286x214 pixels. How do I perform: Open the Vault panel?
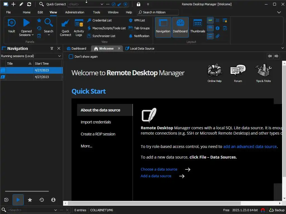[11, 26]
